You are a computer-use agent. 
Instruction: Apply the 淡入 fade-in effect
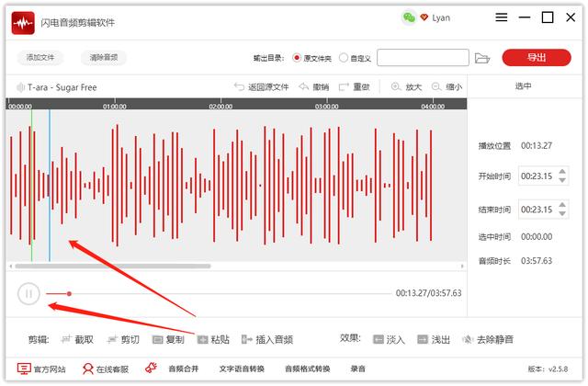pos(389,340)
